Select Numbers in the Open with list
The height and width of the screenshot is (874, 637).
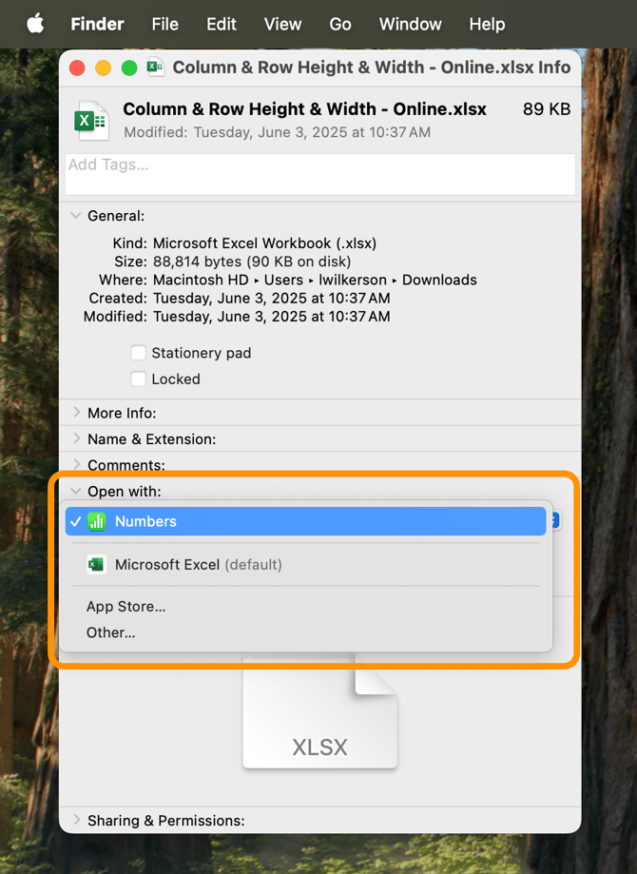click(305, 521)
